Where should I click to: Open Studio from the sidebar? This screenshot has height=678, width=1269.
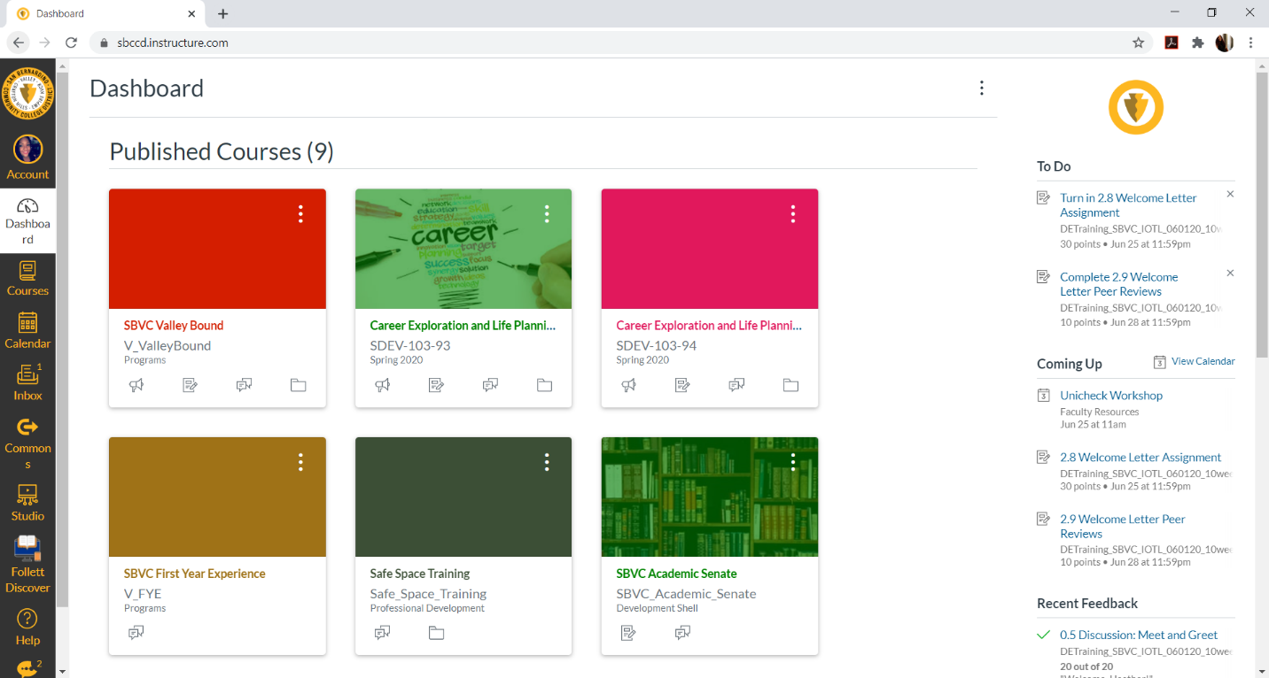click(x=27, y=503)
